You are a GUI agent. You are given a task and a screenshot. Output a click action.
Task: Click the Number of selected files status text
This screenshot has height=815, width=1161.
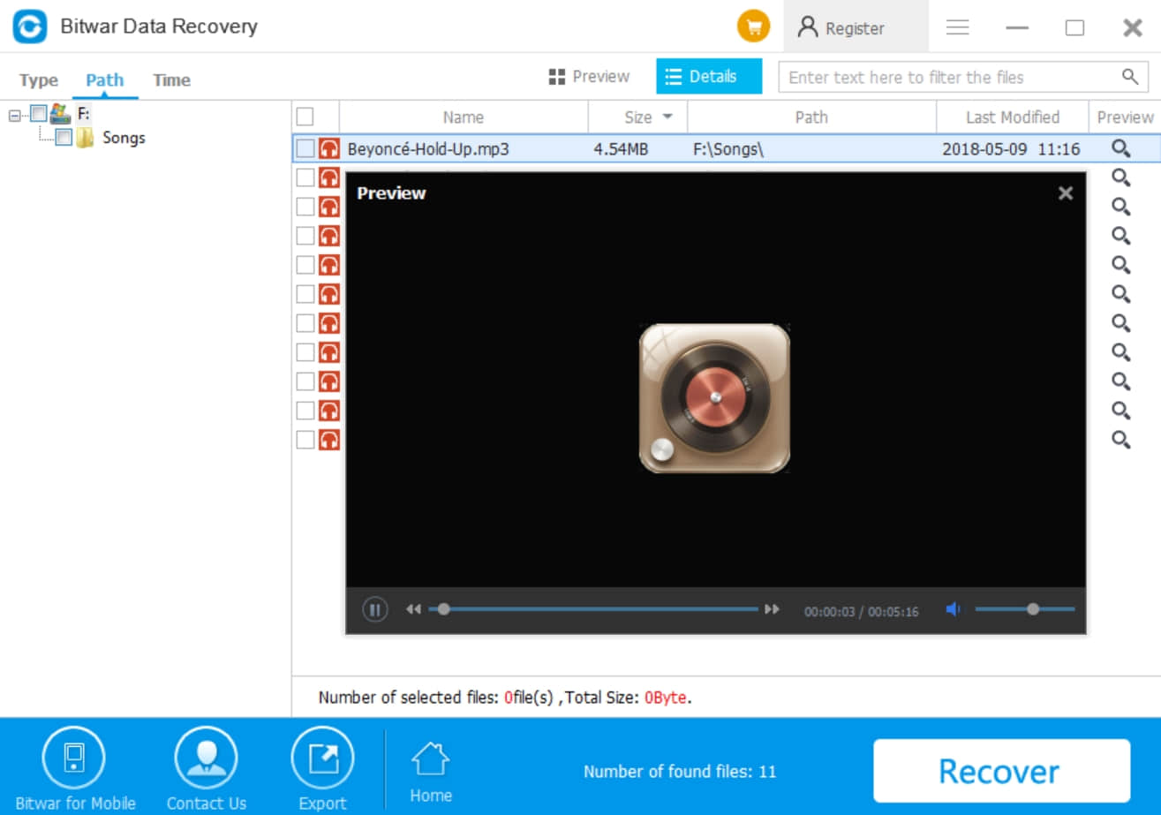click(505, 698)
